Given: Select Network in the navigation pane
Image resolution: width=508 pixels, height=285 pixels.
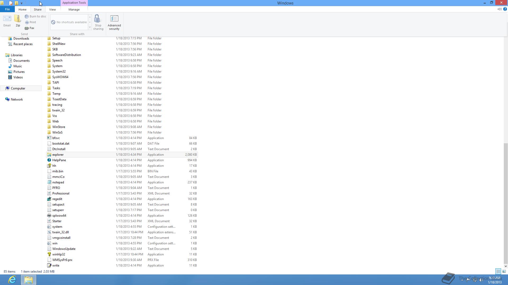Looking at the screenshot, I should (x=17, y=99).
